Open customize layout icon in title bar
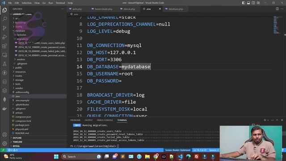Screen dimensions: 286x161 pyautogui.click(x=258, y=3)
